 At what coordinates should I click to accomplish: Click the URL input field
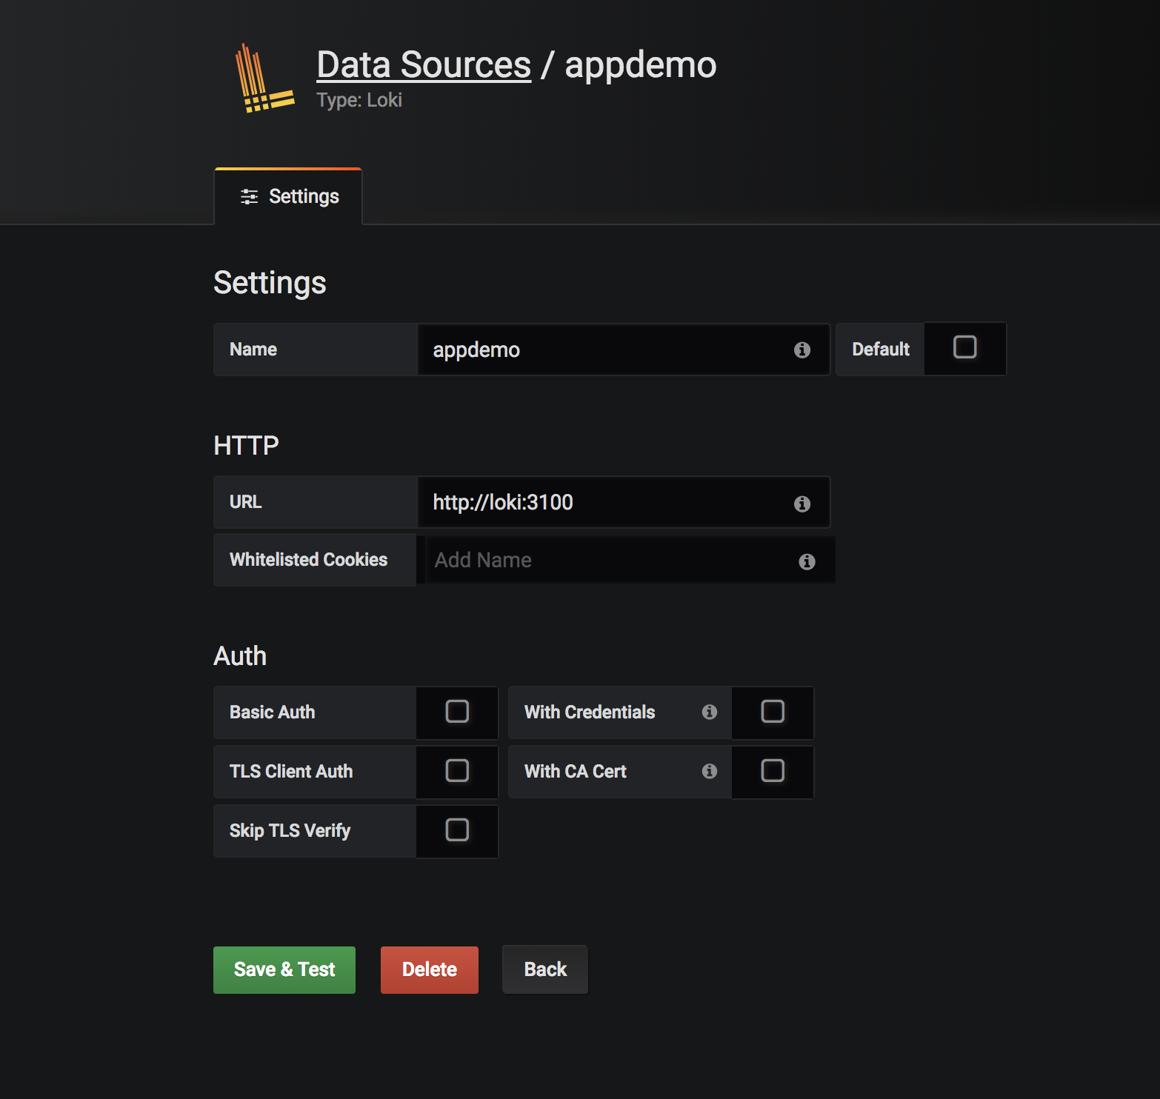(623, 502)
